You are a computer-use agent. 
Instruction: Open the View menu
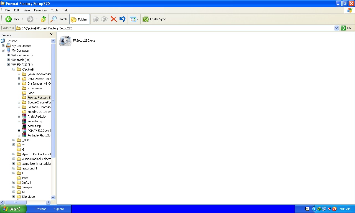pos(27,10)
